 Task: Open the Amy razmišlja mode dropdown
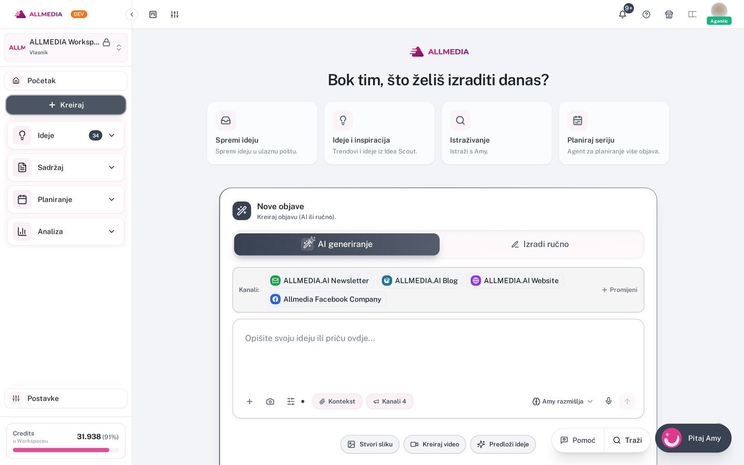coord(563,401)
